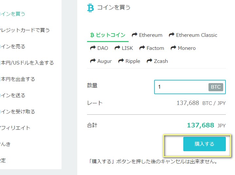Click the arrow icon beside Monero

click(x=173, y=48)
